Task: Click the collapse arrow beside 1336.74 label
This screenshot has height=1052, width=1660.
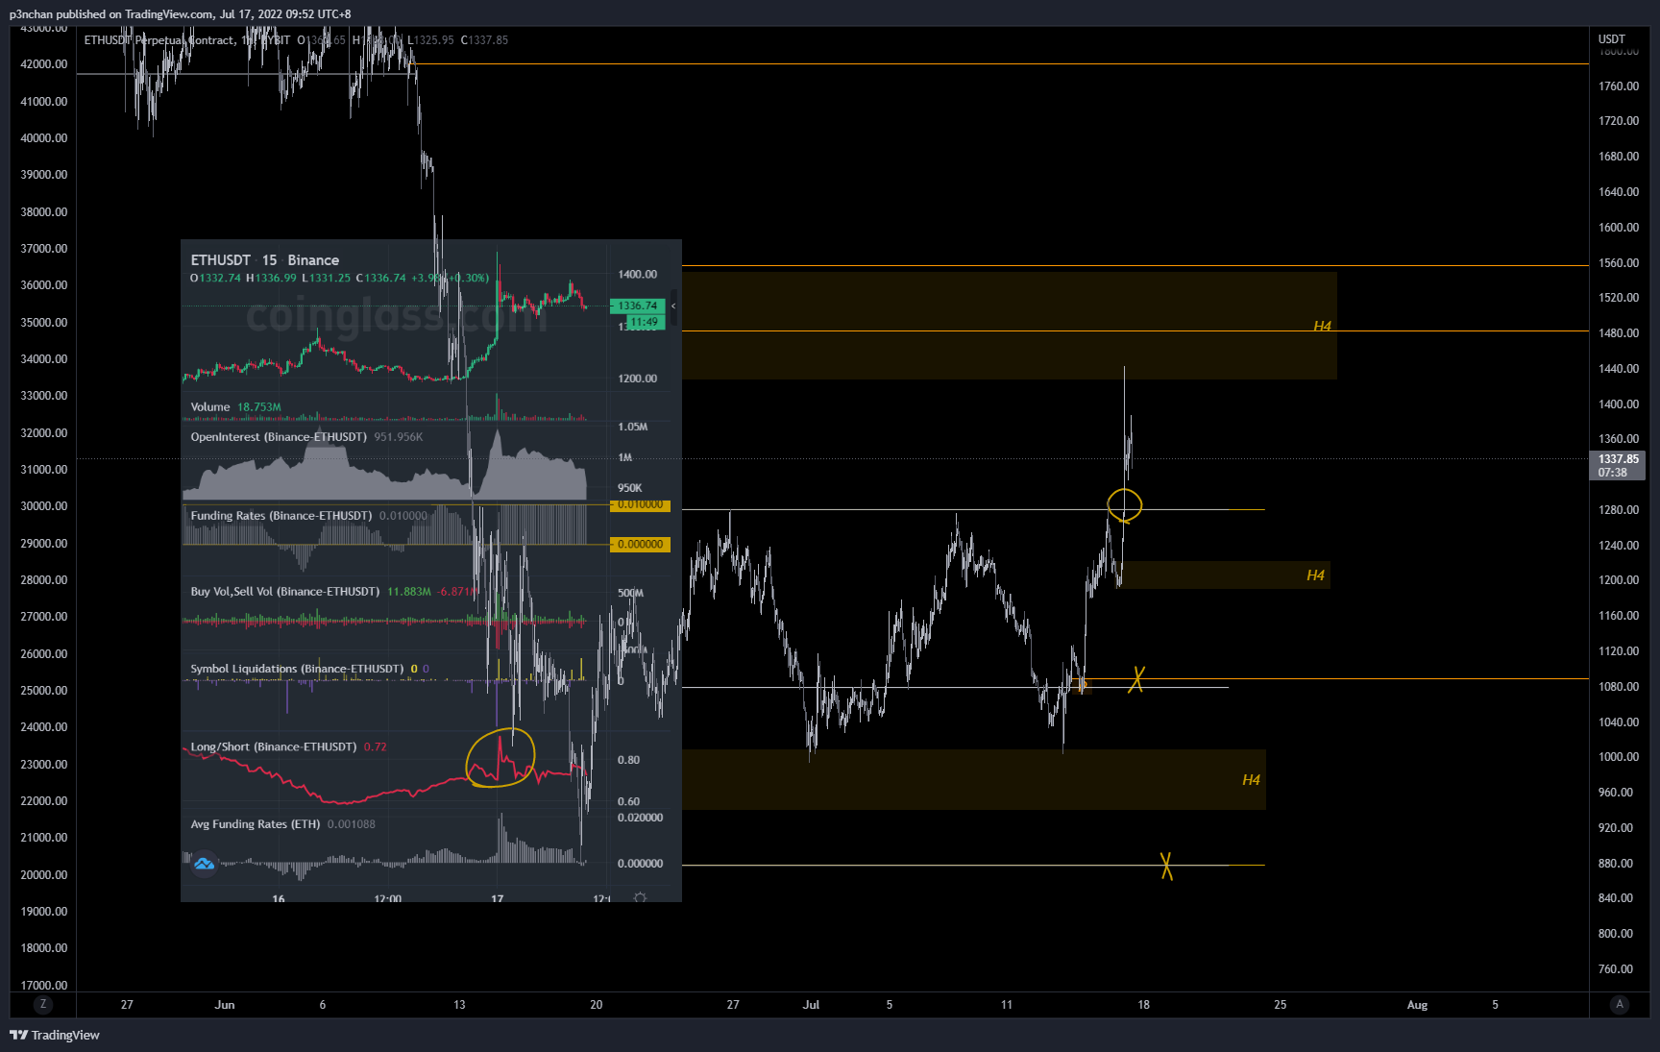Action: 673,306
